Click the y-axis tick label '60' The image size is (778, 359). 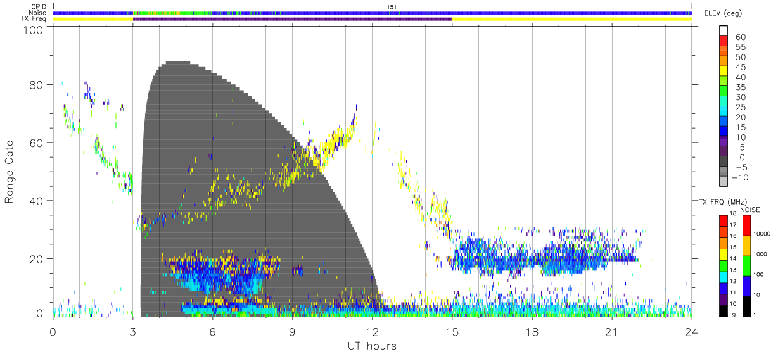(35, 143)
